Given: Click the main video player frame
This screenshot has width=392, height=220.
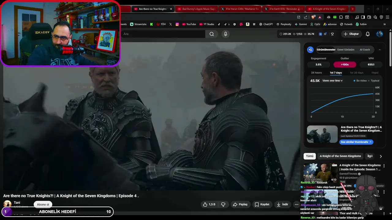Looking at the screenshot, I should (152, 116).
